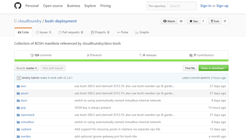Click the tag icon beside 0 releases
The image size is (246, 139).
point(141,55)
